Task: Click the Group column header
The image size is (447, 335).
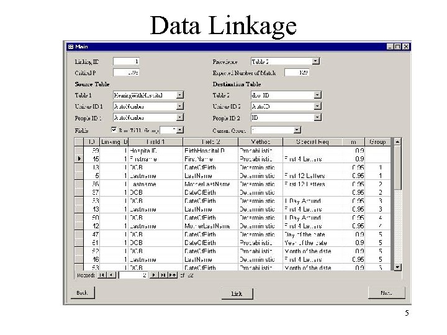Action: click(x=377, y=142)
